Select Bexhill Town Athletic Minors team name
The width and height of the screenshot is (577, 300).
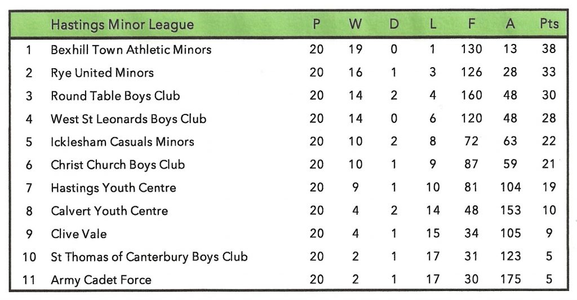pos(131,50)
